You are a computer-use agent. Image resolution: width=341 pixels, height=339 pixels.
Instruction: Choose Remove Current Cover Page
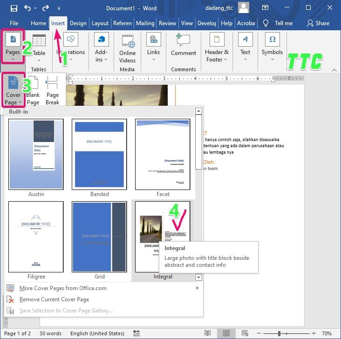point(54,299)
